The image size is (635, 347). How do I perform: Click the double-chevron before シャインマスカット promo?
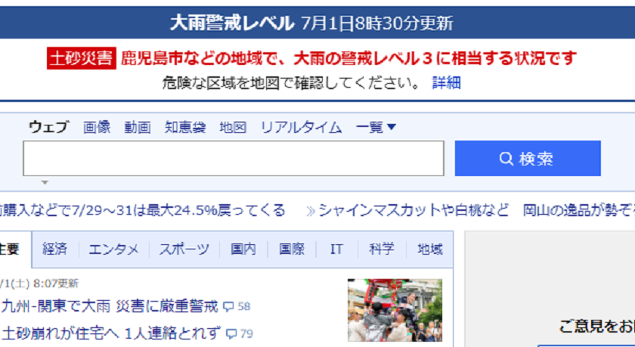coord(311,211)
